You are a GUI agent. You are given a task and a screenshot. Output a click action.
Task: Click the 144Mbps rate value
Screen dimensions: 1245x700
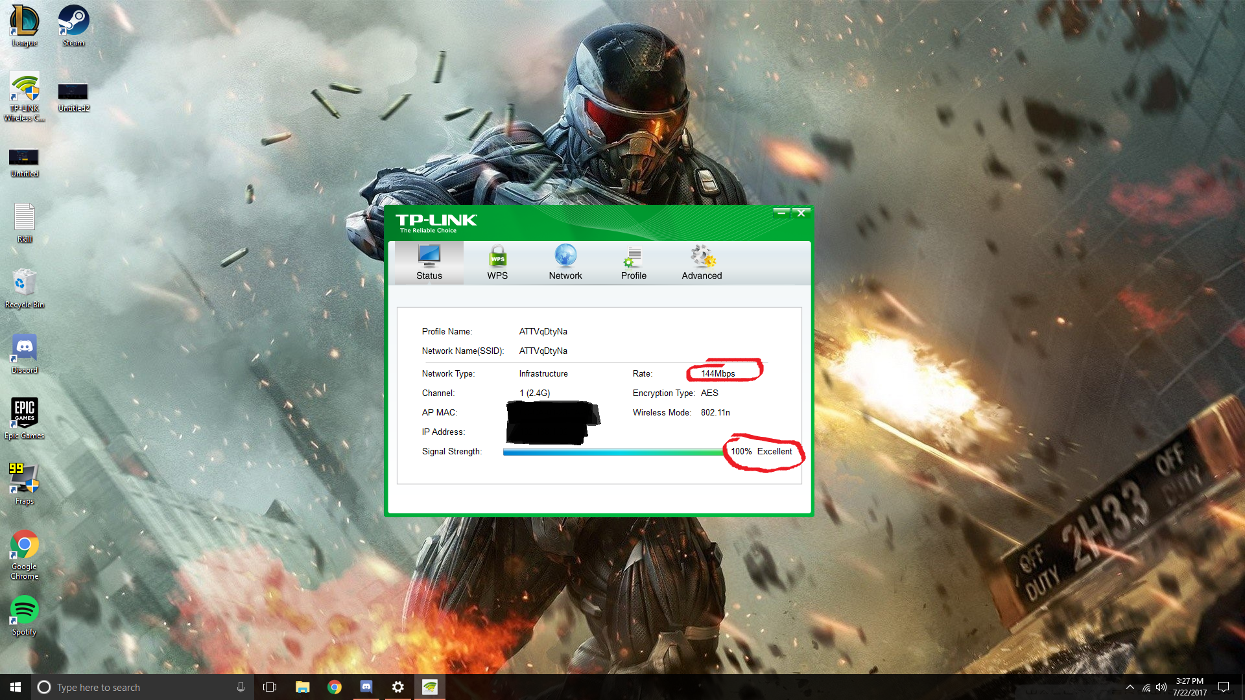coord(718,374)
